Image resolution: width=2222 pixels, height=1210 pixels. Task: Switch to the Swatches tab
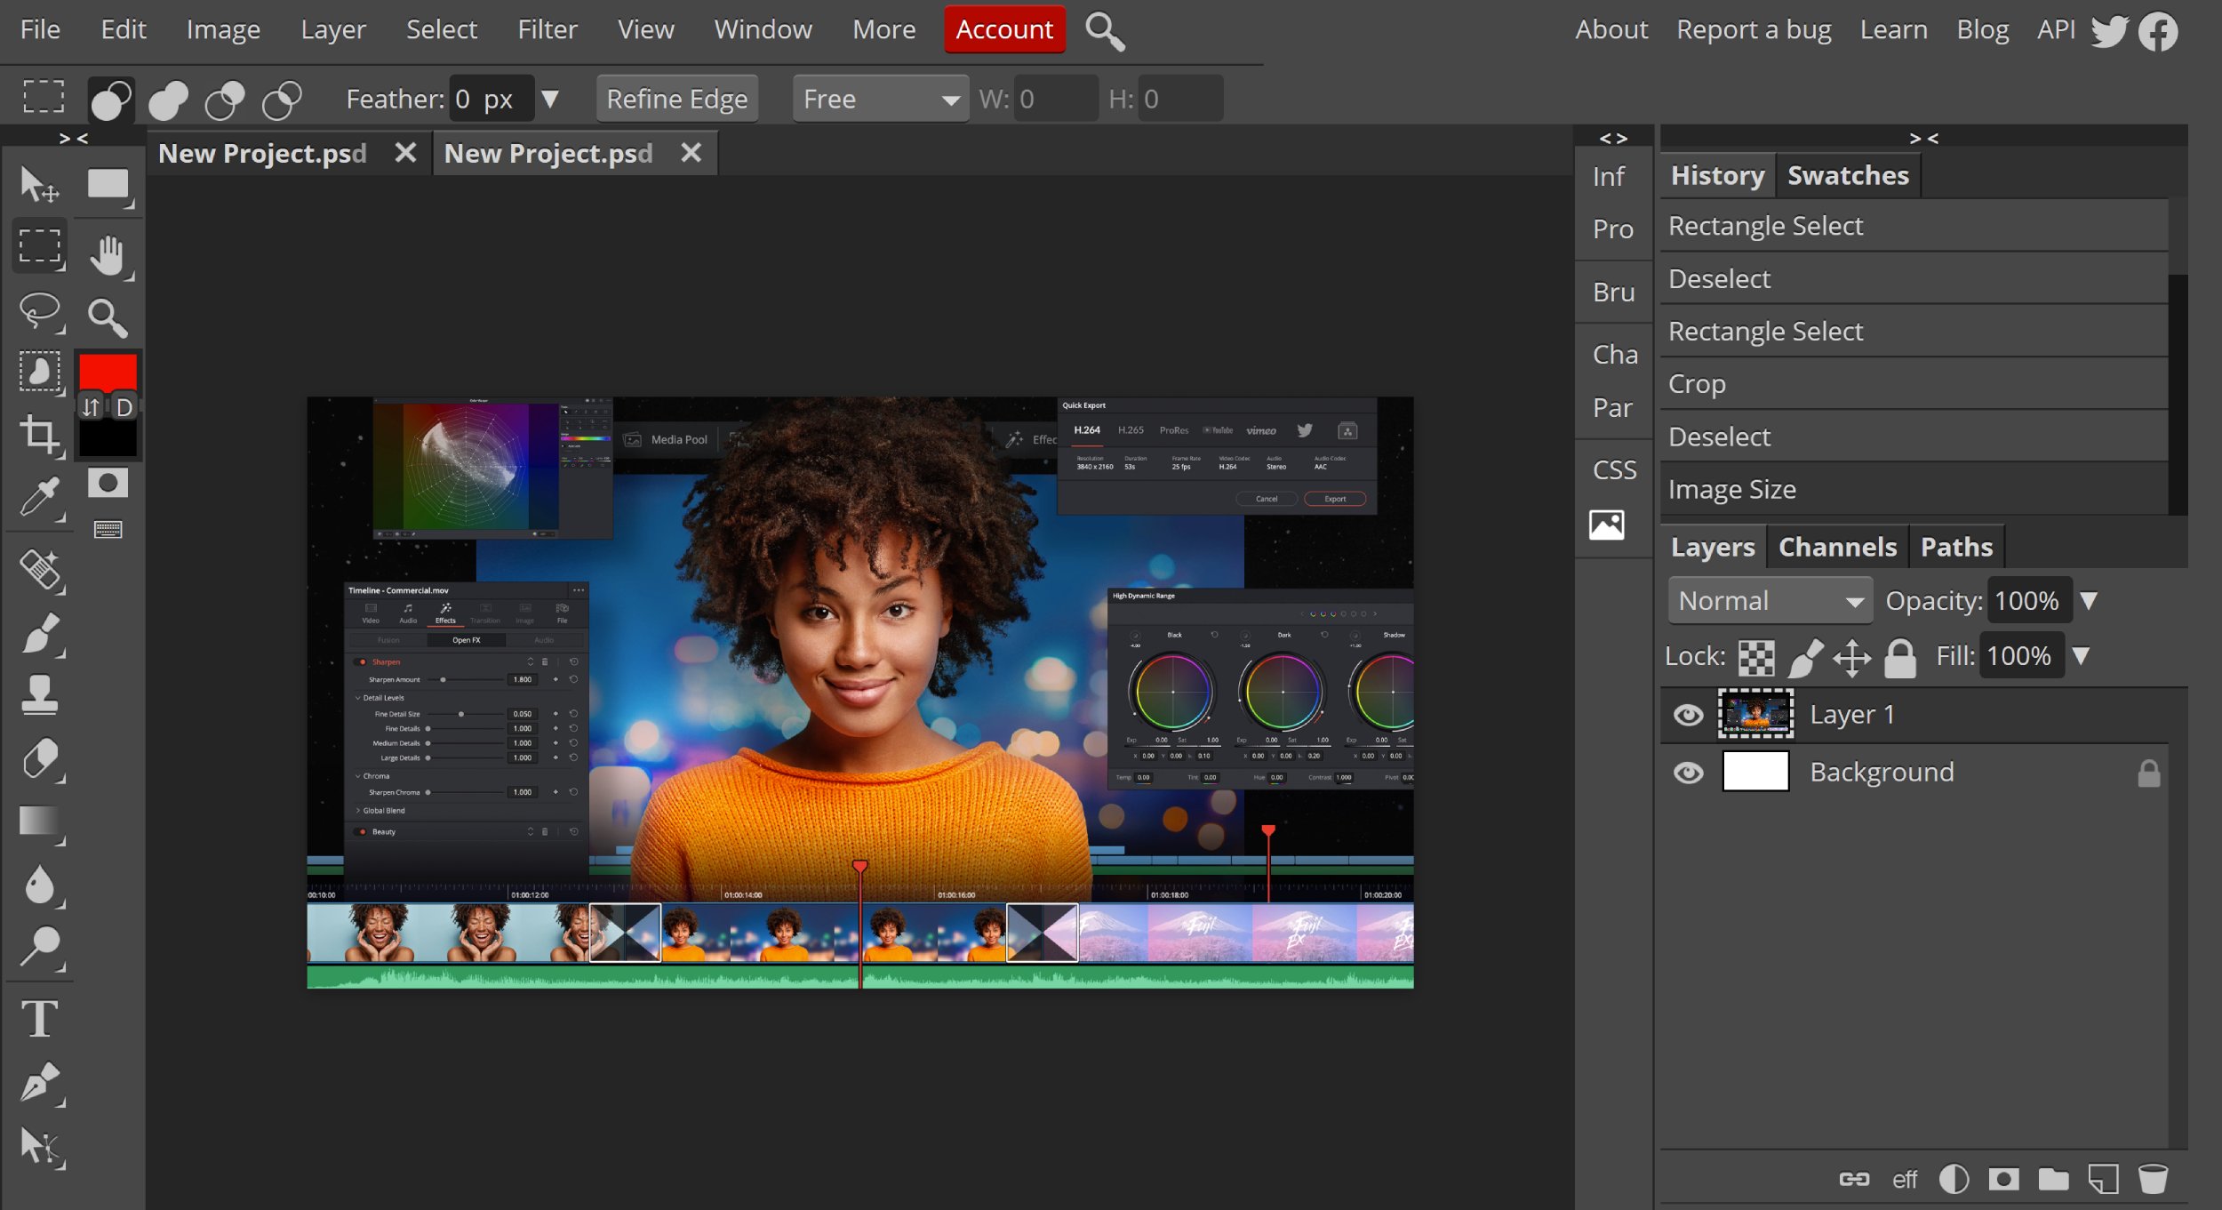click(x=1848, y=175)
